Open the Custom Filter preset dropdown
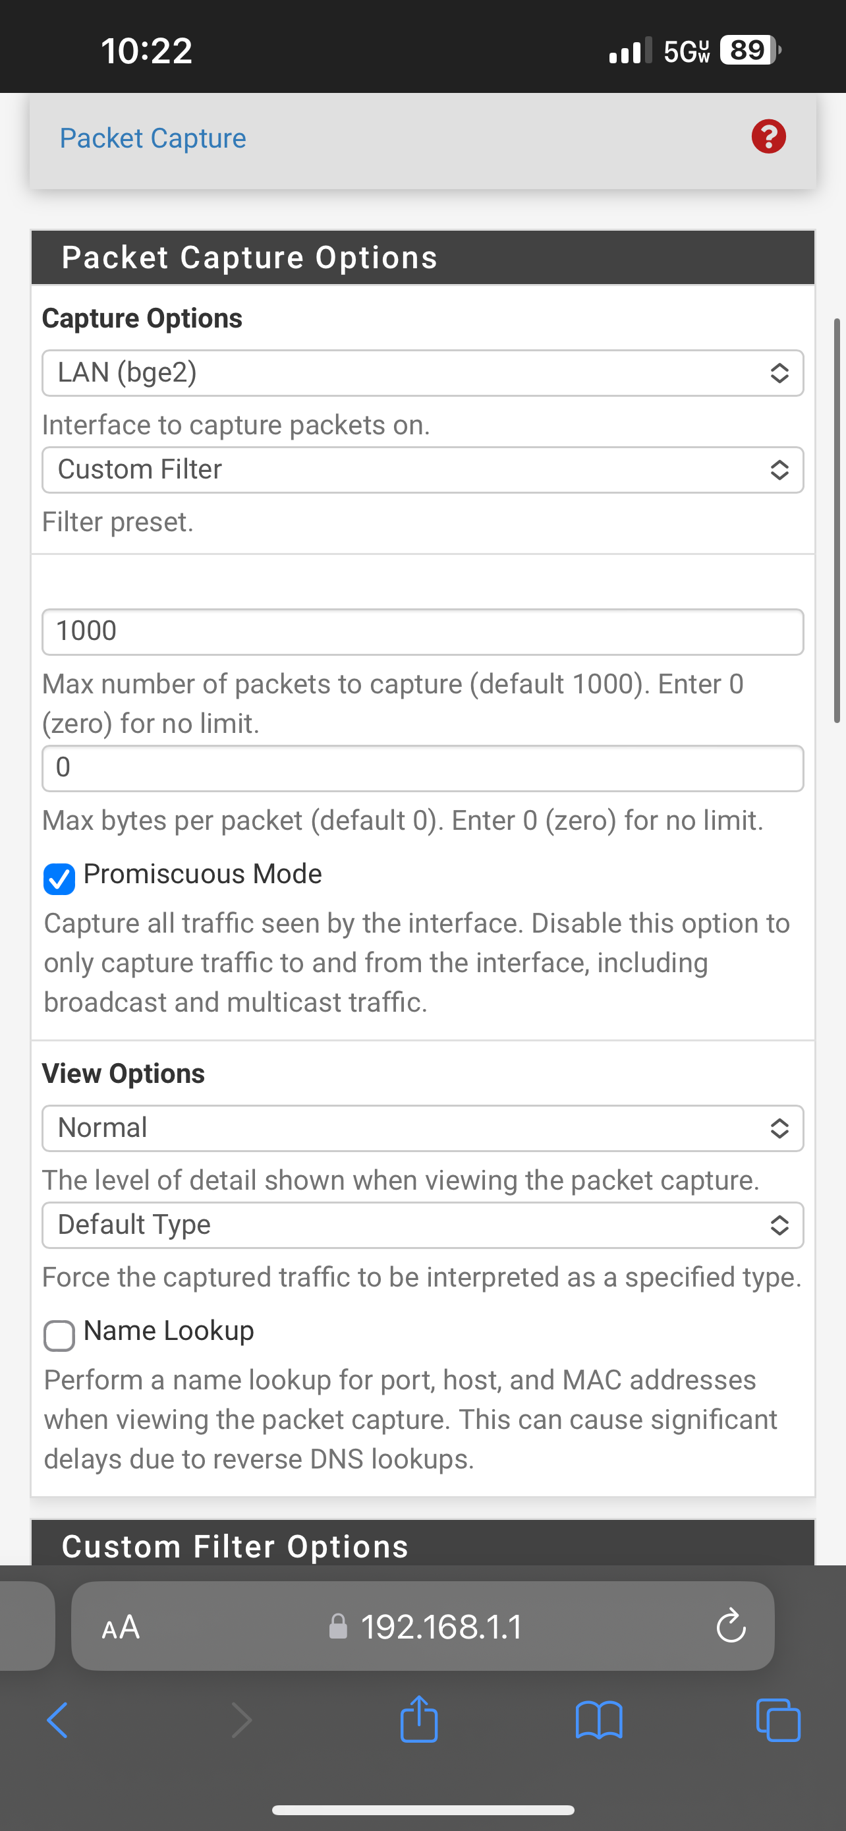Image resolution: width=846 pixels, height=1831 pixels. pos(422,470)
